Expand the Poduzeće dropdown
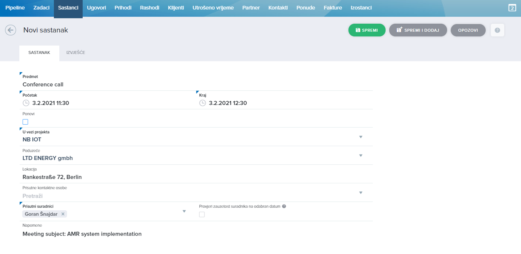 (x=361, y=155)
